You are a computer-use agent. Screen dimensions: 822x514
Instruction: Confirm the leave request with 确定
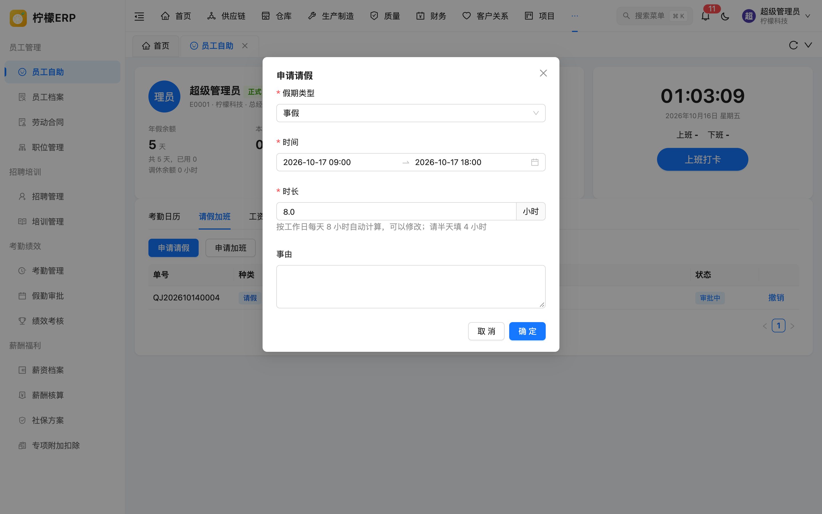click(527, 331)
